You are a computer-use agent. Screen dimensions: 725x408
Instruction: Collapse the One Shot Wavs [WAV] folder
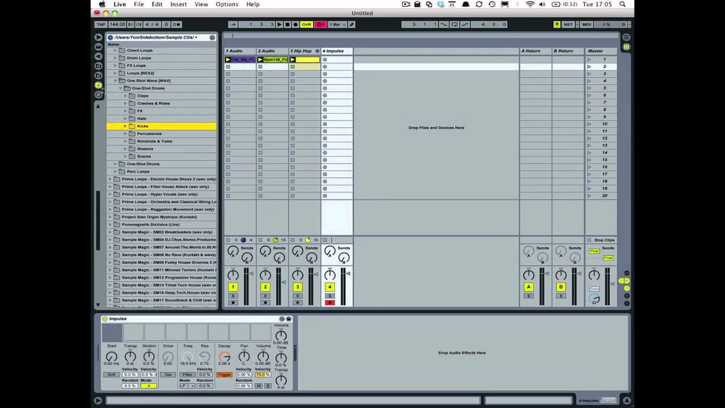[x=115, y=80]
